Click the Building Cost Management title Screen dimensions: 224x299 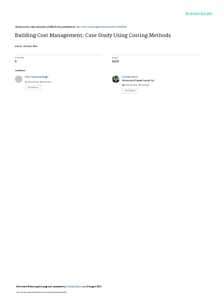click(93, 35)
